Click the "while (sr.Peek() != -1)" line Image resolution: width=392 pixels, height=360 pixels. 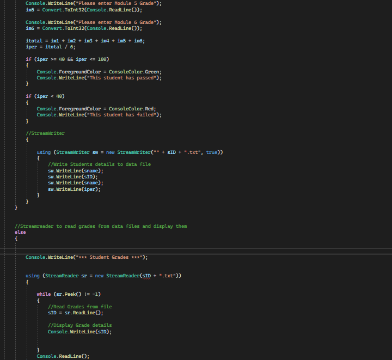click(x=69, y=294)
